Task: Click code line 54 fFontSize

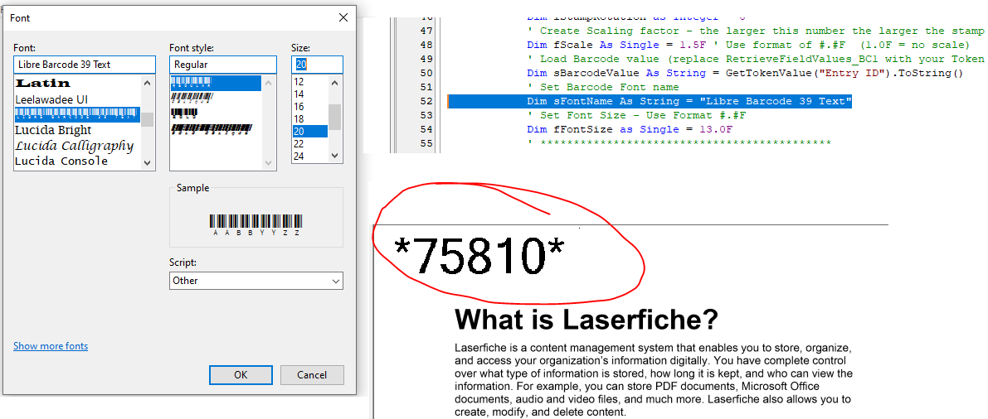Action: (630, 129)
